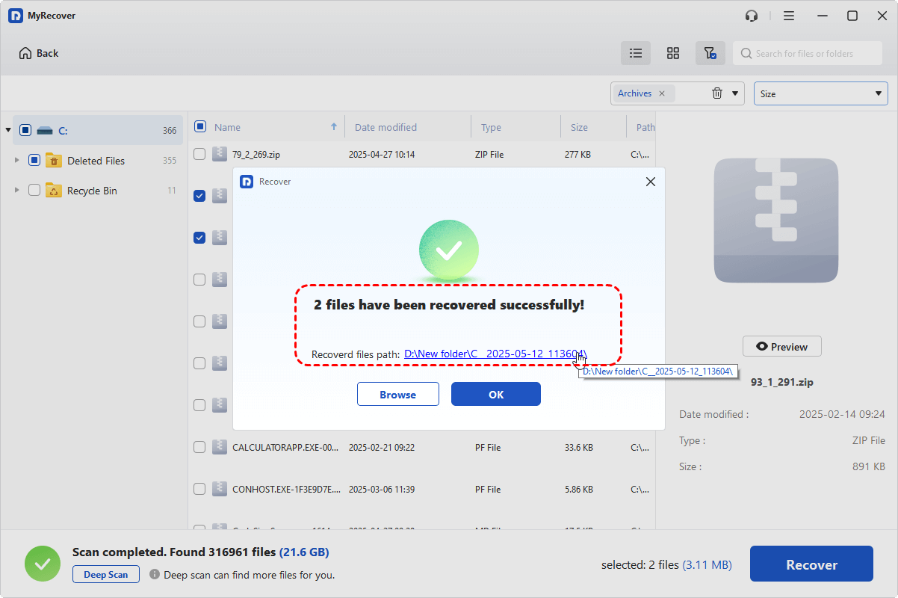
Task: Sort by the Size column header
Action: coord(579,127)
